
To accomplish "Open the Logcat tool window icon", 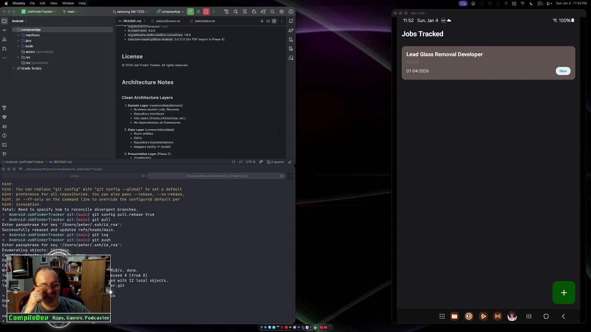I will (4, 126).
